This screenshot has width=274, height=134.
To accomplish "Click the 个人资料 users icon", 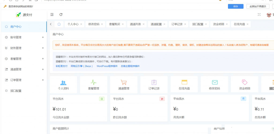I will (x=63, y=82).
